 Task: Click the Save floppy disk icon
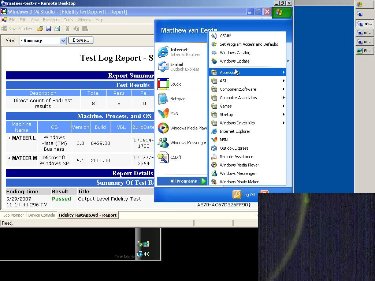[x=49, y=29]
